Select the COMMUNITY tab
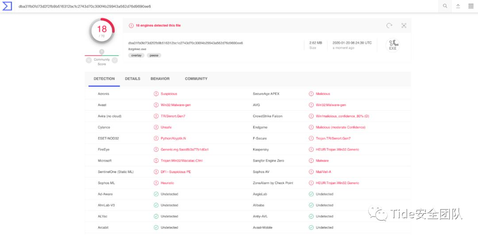 [x=196, y=79]
